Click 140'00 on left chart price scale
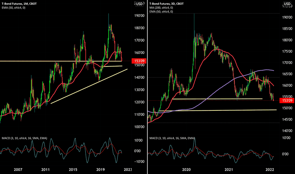The image size is (295, 174). 139,78
